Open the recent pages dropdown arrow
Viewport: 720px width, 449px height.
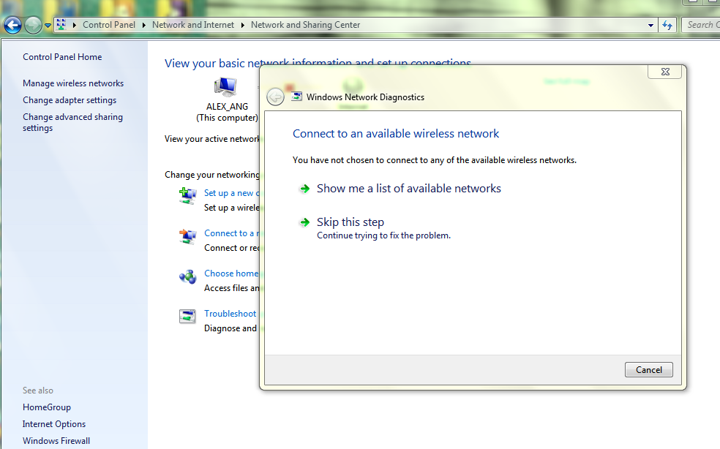[x=48, y=26]
